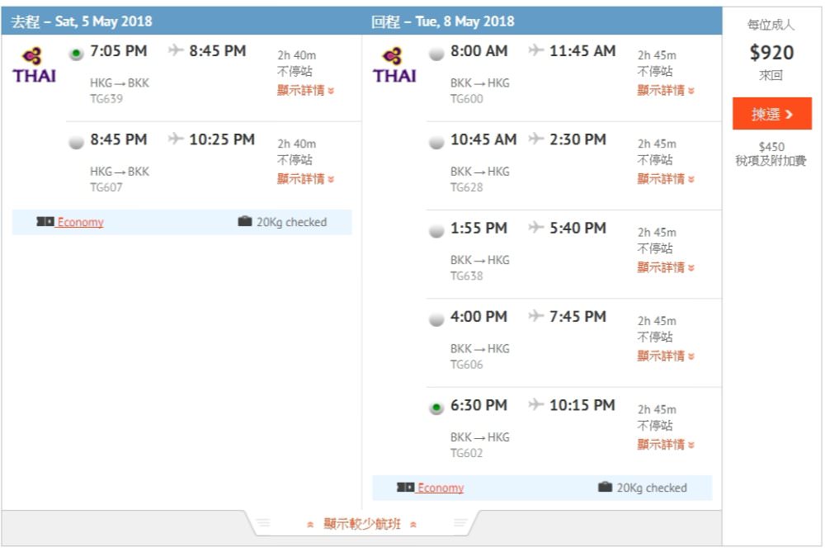The height and width of the screenshot is (552, 825).
Task: Expand 顯示詳情 for the 4:00 PM flight
Action: click(666, 356)
